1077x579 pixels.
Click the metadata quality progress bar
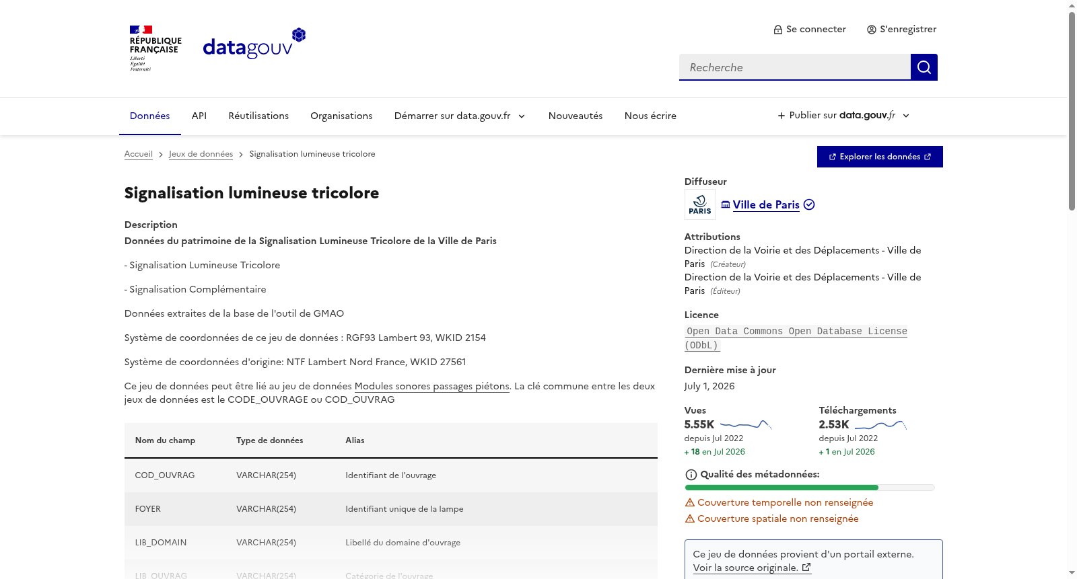[x=810, y=488]
